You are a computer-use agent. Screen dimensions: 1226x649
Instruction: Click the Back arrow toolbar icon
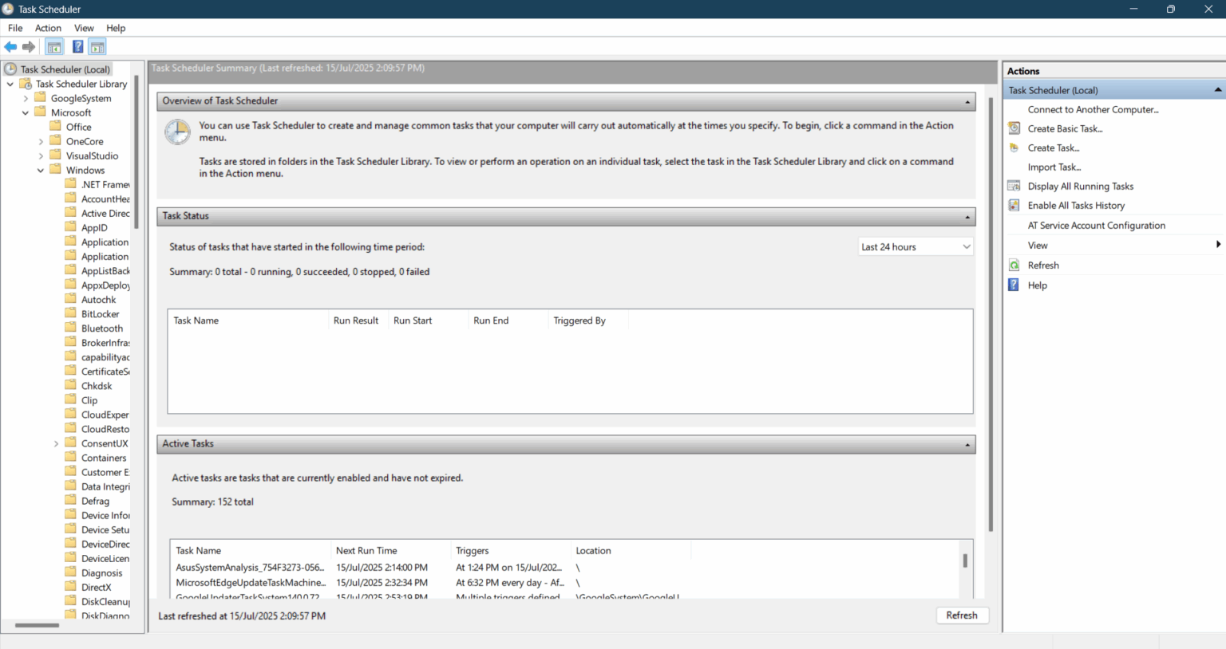[x=10, y=47]
